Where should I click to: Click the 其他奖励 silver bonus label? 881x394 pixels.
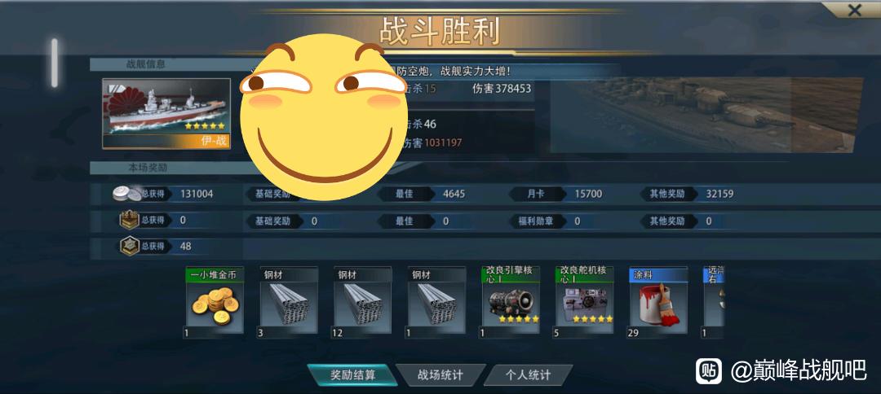[667, 194]
